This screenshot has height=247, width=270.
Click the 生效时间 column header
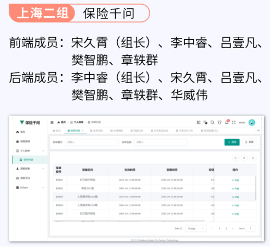(x=130, y=170)
